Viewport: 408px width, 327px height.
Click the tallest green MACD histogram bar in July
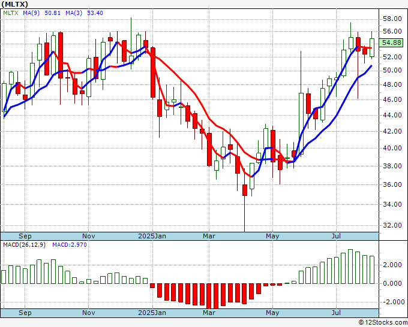point(350,267)
